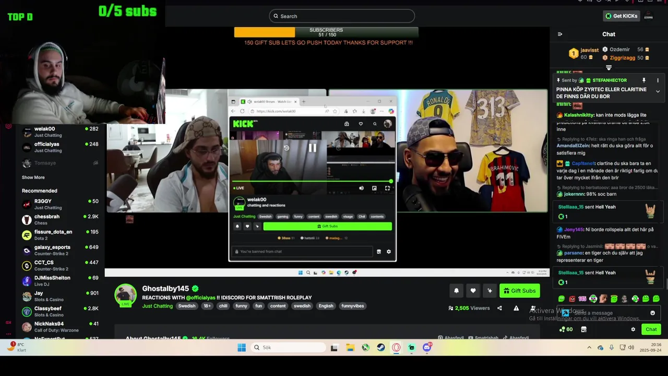
Task: Click the 60 channel points counter
Action: click(x=566, y=330)
